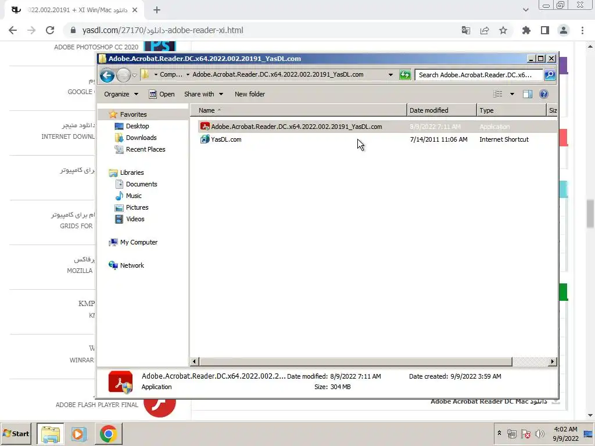Close the yasdl Chrome tab
The width and height of the screenshot is (595, 446).
(x=135, y=10)
